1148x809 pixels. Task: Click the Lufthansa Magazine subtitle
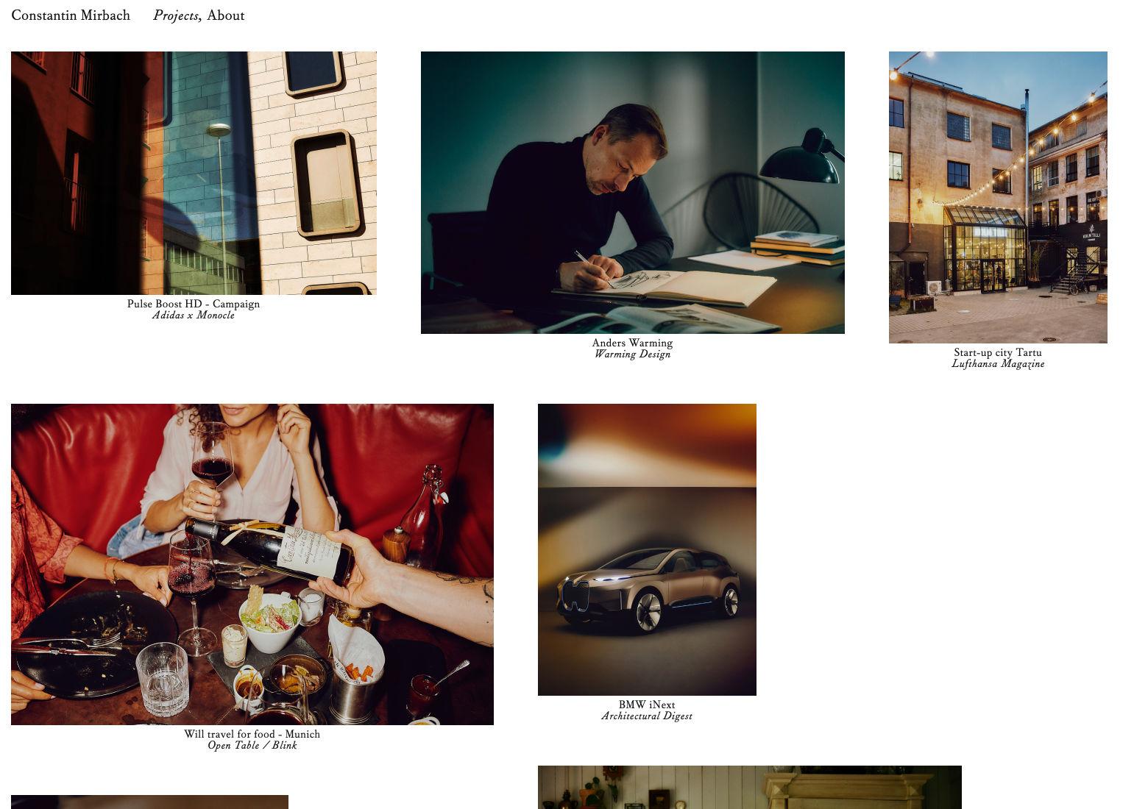(x=998, y=364)
